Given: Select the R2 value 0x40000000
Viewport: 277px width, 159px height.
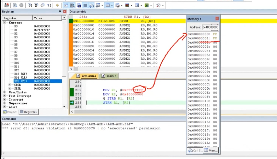Looking at the screenshot, I should pos(42,34).
